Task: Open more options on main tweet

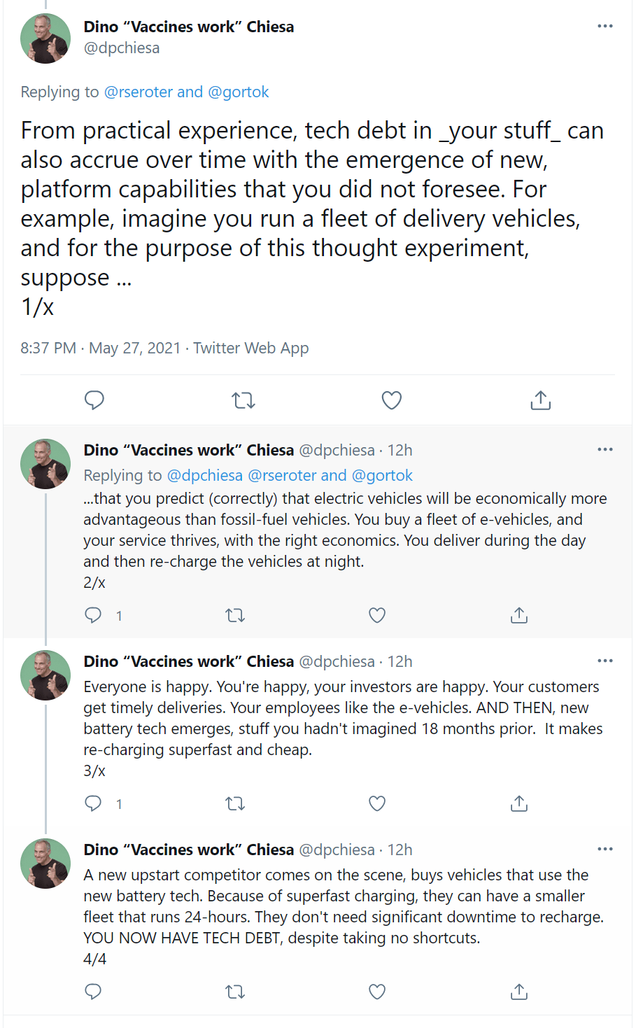Action: (x=605, y=27)
